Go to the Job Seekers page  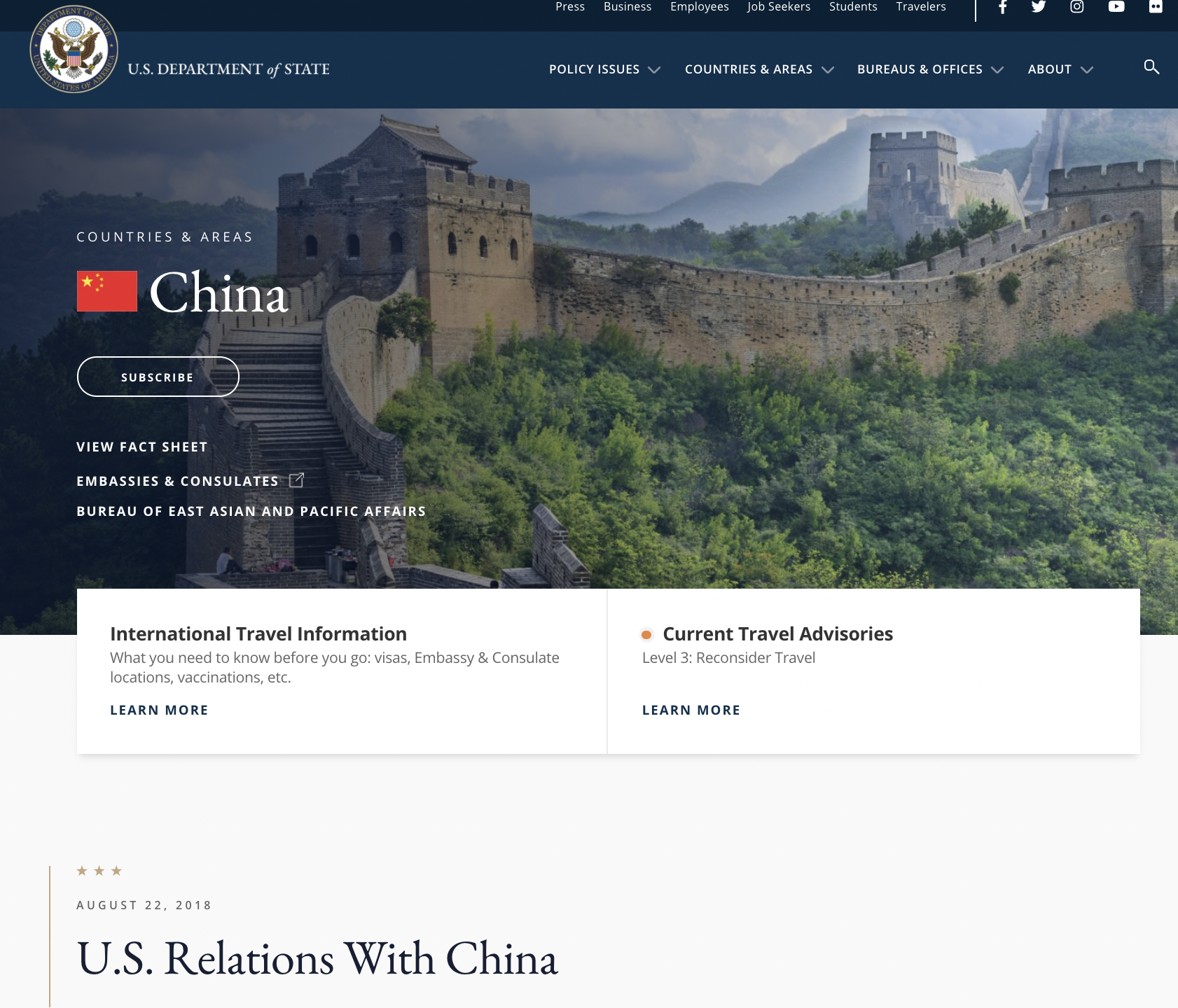click(779, 7)
